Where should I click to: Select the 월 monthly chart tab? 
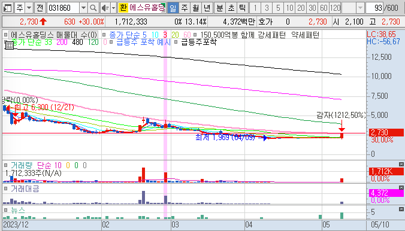point(196,8)
